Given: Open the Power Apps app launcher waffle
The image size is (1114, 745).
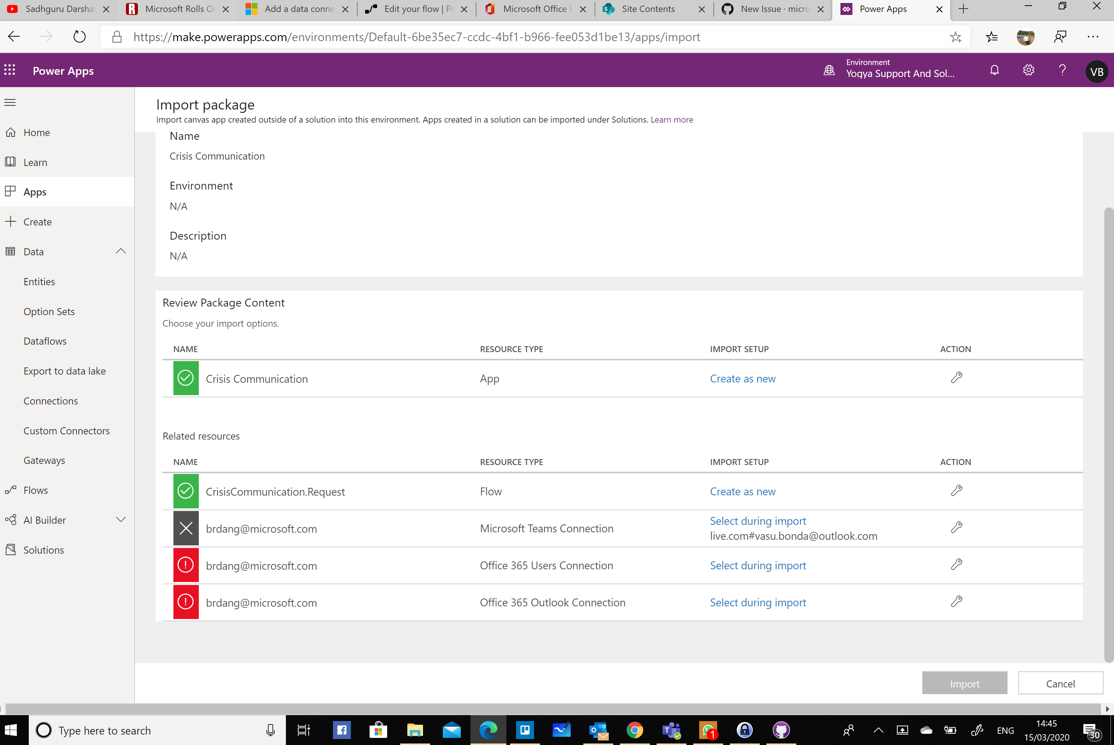Looking at the screenshot, I should tap(10, 70).
